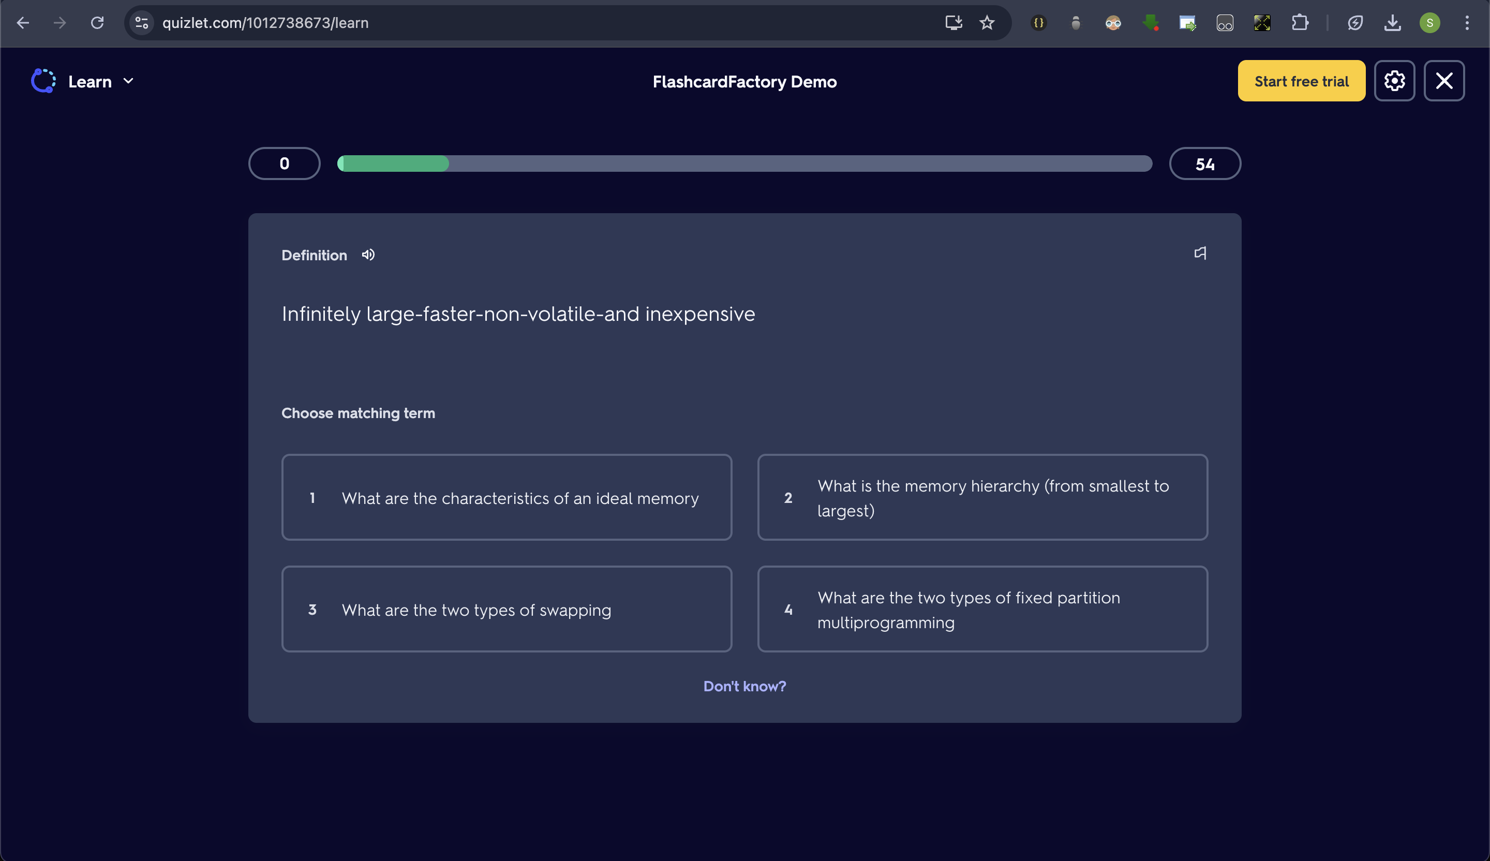This screenshot has height=861, width=1490.
Task: Click the install app icon in address bar
Action: click(953, 23)
